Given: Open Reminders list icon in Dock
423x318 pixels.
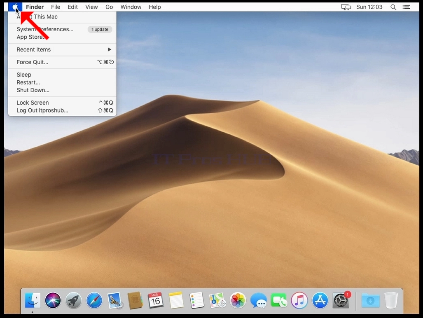Looking at the screenshot, I should (x=196, y=300).
